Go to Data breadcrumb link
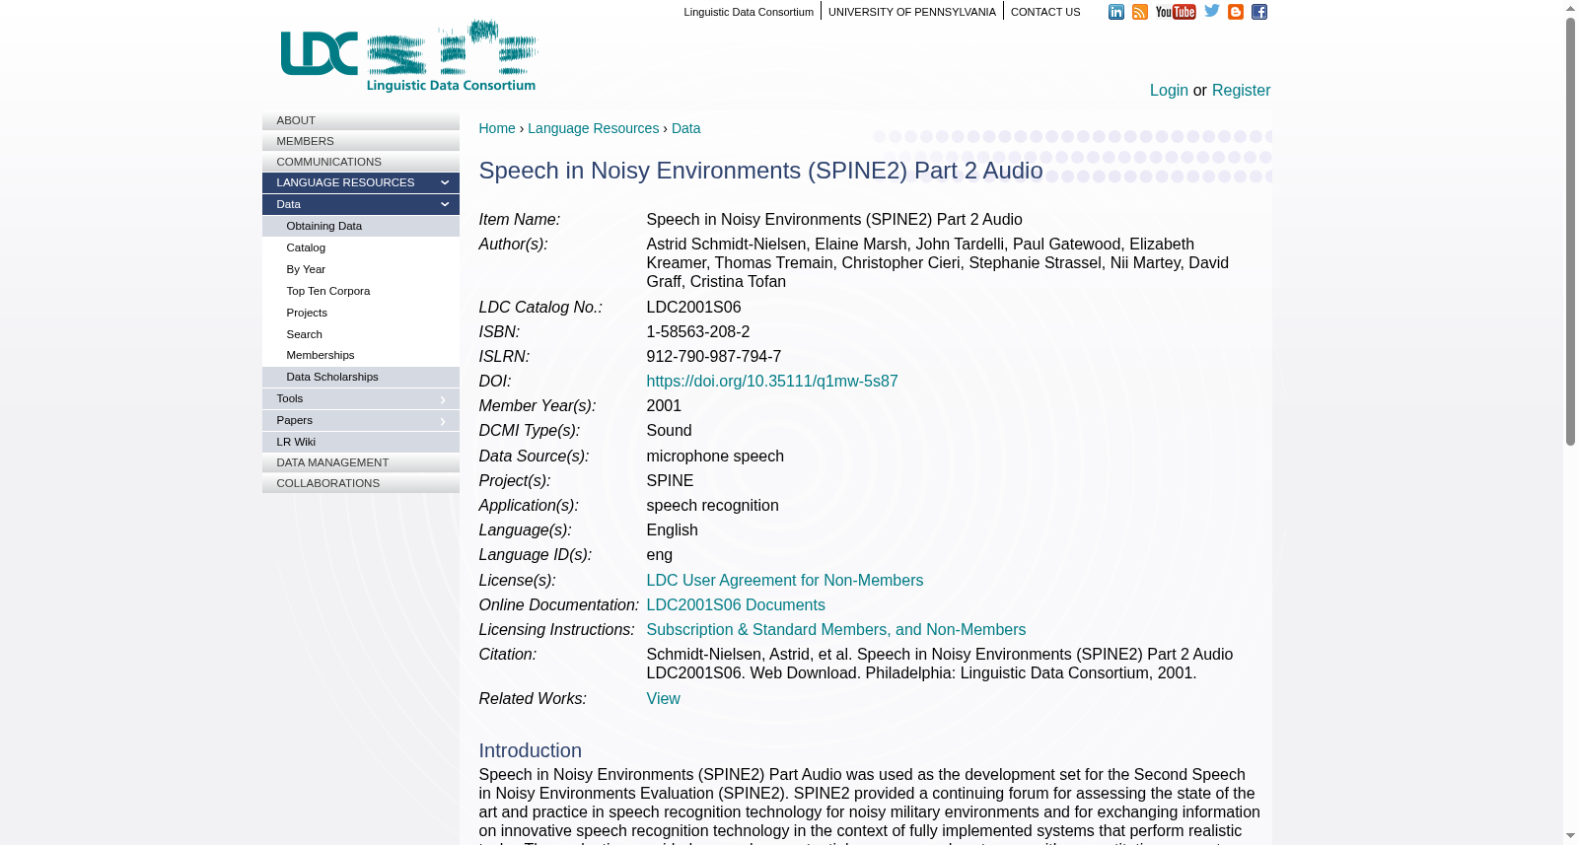The image size is (1578, 845). [685, 128]
